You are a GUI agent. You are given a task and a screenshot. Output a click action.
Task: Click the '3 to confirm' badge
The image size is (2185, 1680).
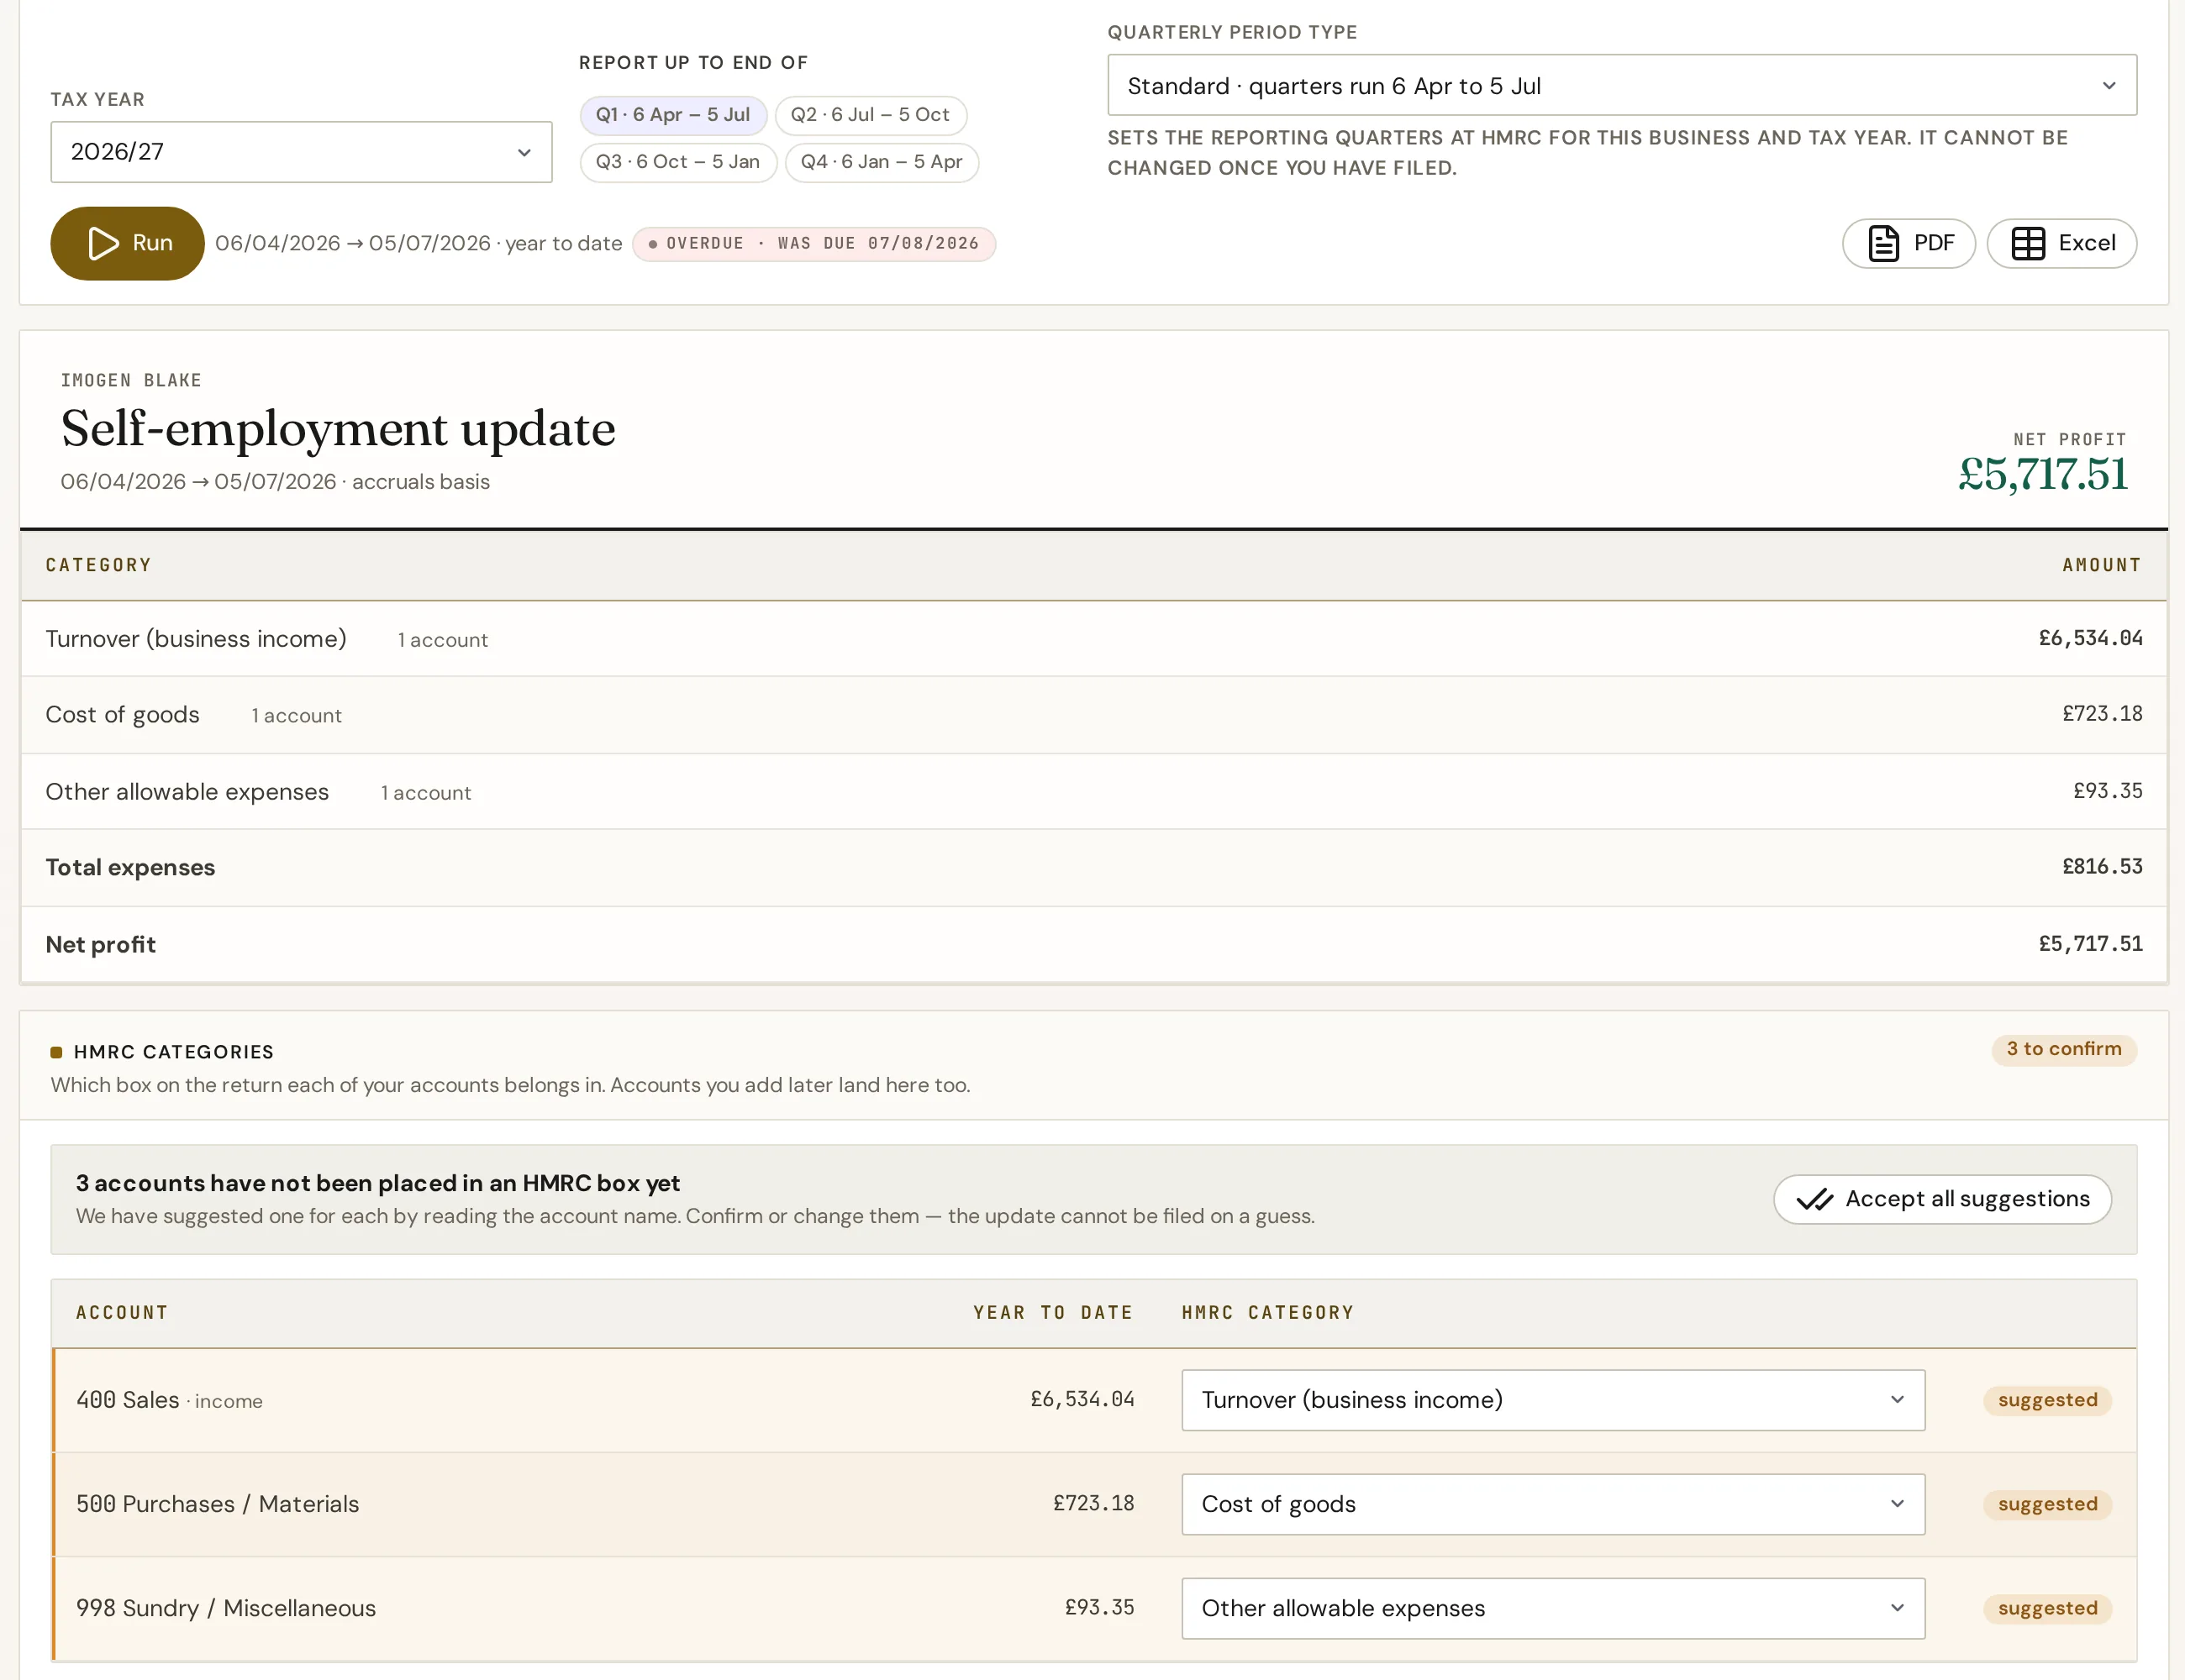(x=2063, y=1049)
